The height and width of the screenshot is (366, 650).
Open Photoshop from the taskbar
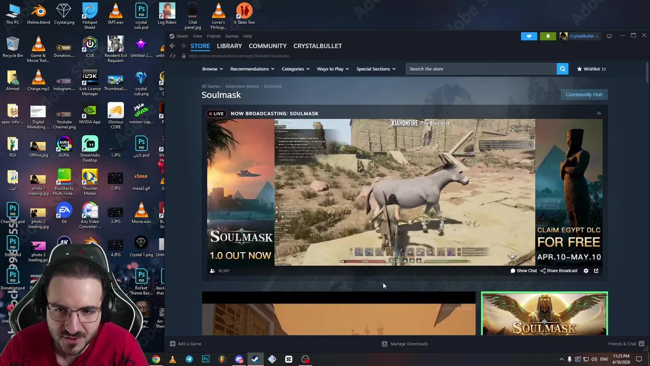coord(206,359)
